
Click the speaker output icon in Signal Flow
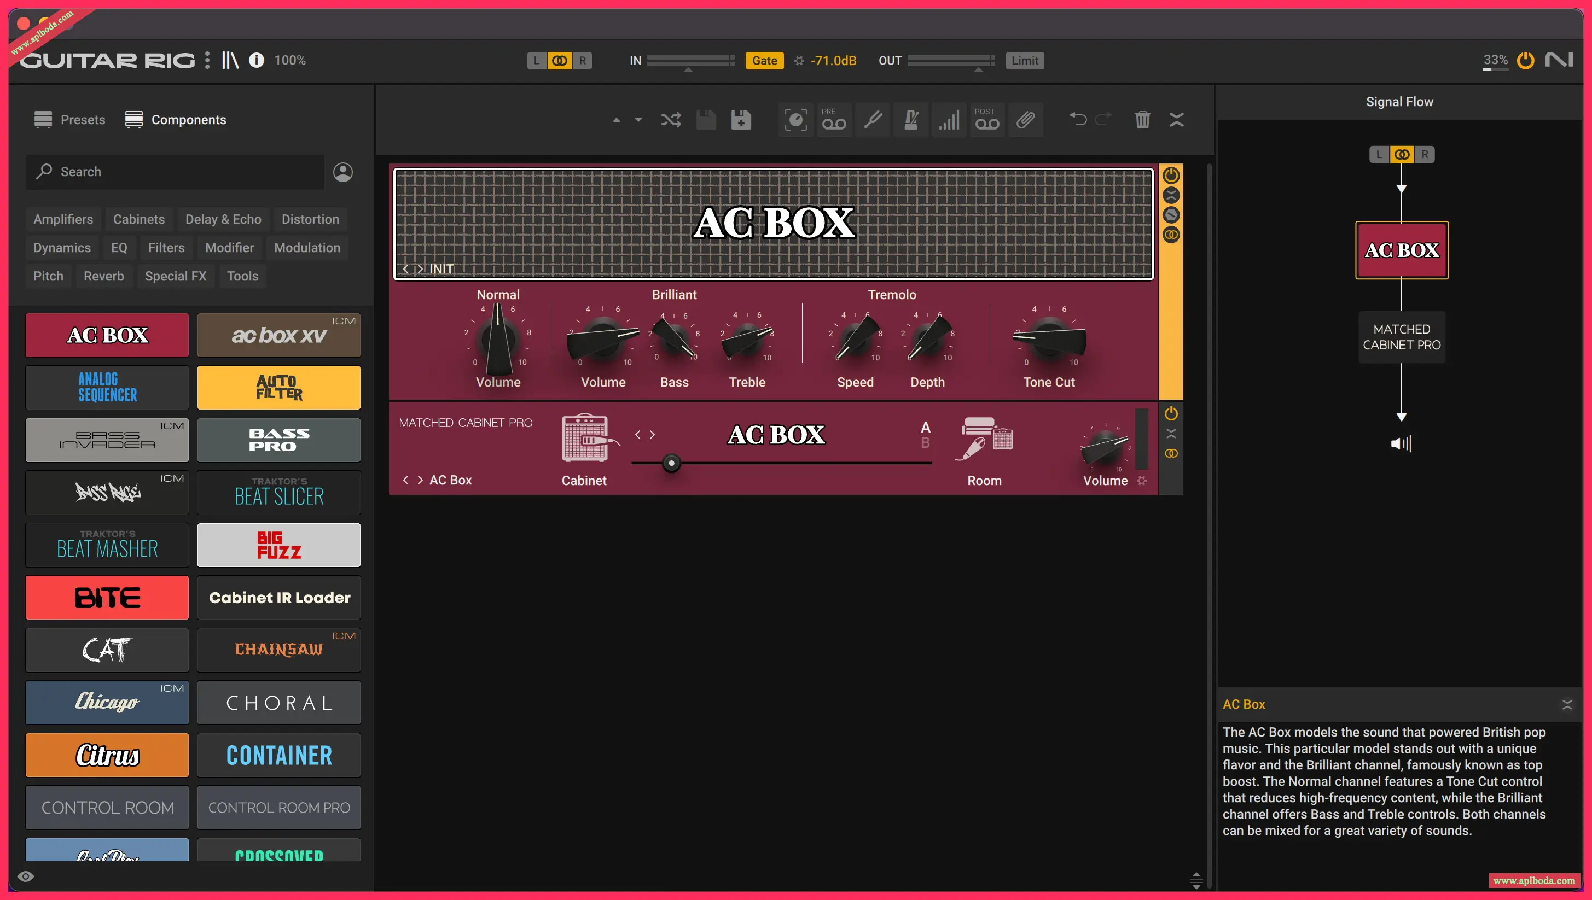coord(1401,443)
